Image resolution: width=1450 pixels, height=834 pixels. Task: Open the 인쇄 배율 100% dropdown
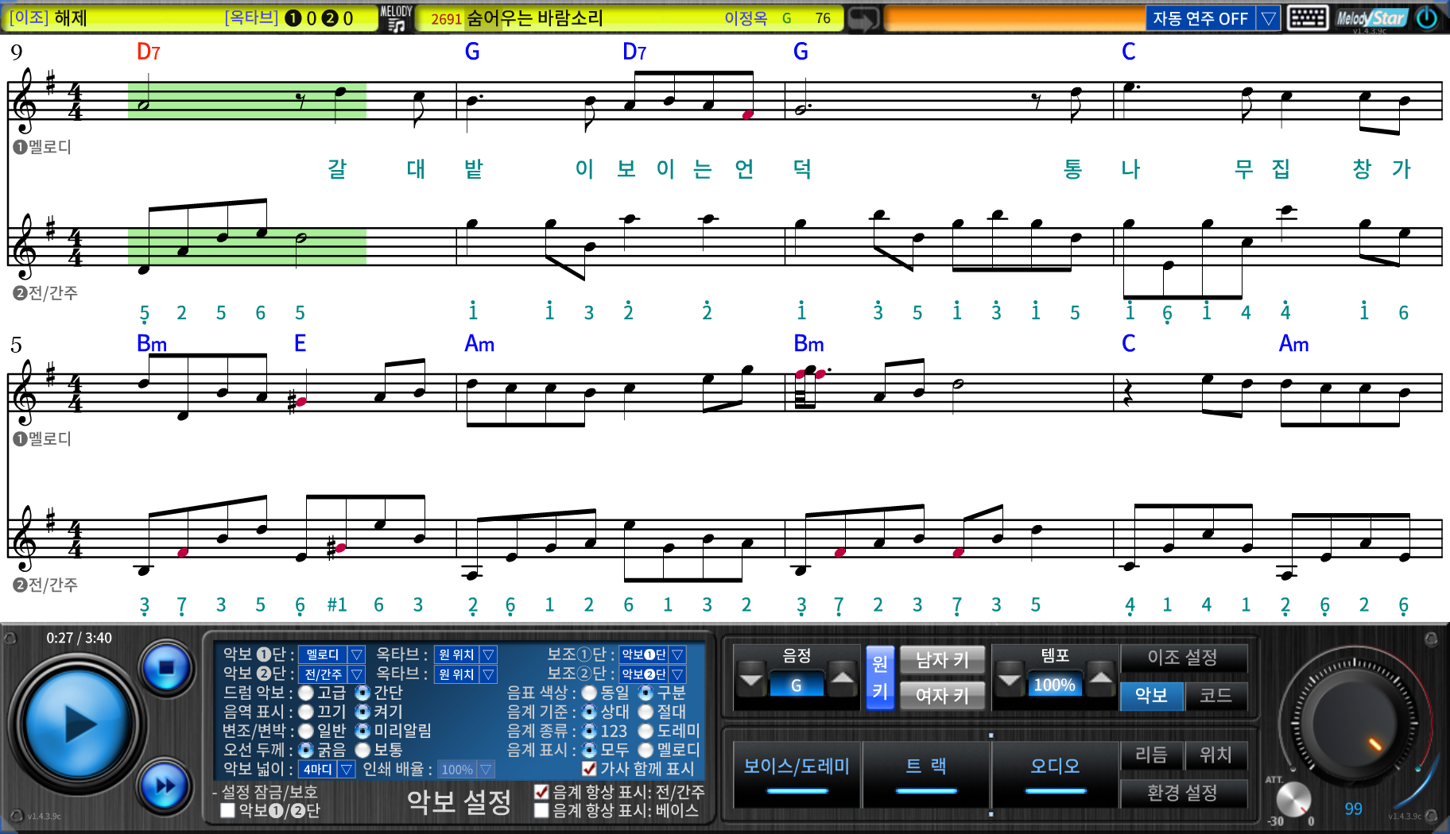(486, 770)
